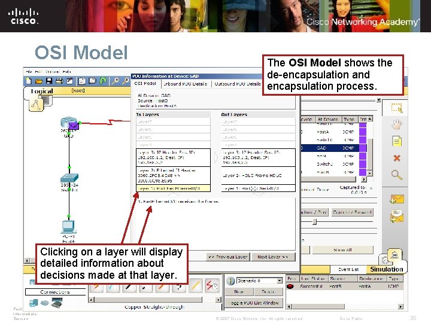The height and width of the screenshot is (323, 431).
Task: Choose the Add Complex PDU envelope tool
Action: [396, 217]
